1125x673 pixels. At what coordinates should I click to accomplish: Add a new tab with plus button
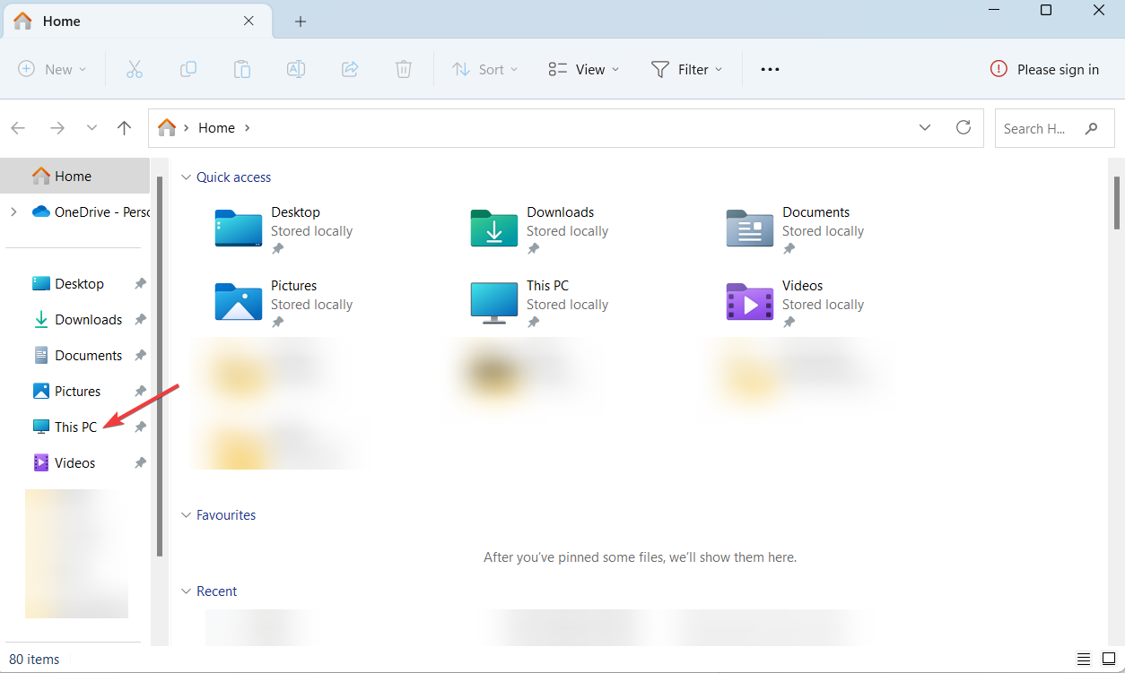(301, 22)
